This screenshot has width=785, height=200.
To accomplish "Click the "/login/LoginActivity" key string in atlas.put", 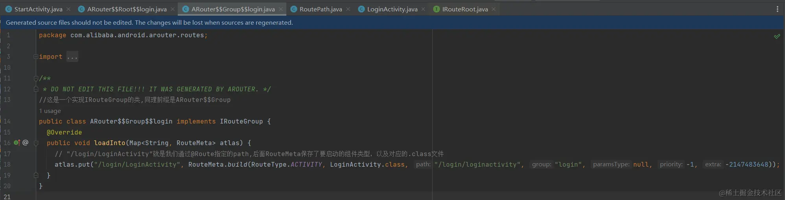I will pyautogui.click(x=137, y=165).
